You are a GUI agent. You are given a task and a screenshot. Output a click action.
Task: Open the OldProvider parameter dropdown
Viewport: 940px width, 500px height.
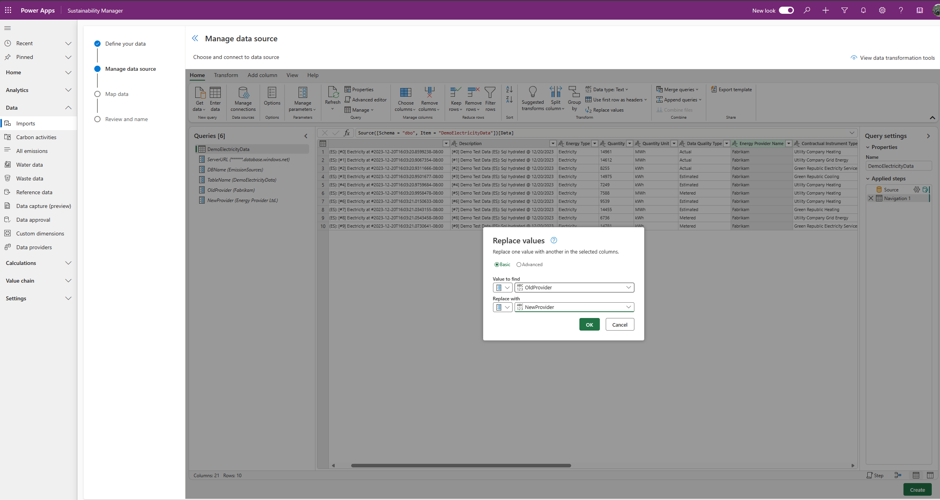(x=574, y=287)
